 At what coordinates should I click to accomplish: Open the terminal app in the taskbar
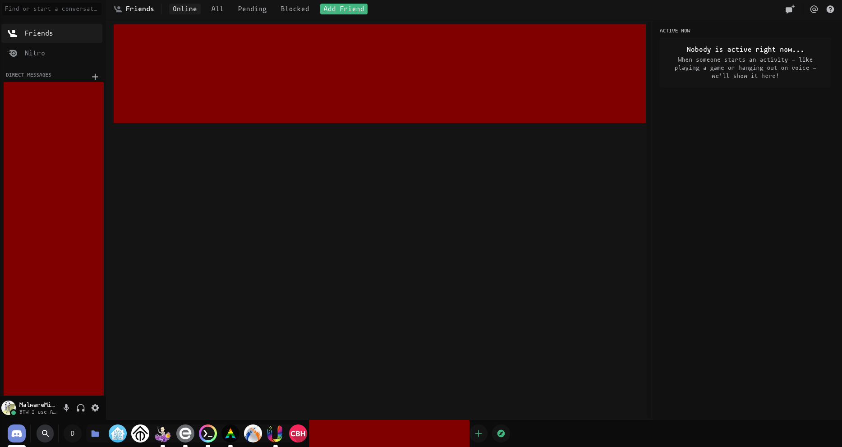[x=208, y=433]
